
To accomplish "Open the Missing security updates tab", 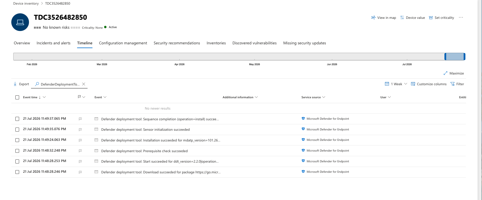I will (x=305, y=43).
